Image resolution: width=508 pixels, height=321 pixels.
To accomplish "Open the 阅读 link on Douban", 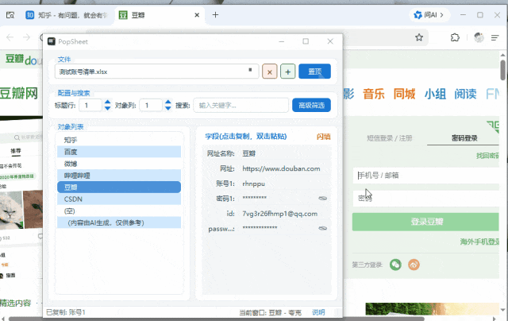I will point(465,94).
